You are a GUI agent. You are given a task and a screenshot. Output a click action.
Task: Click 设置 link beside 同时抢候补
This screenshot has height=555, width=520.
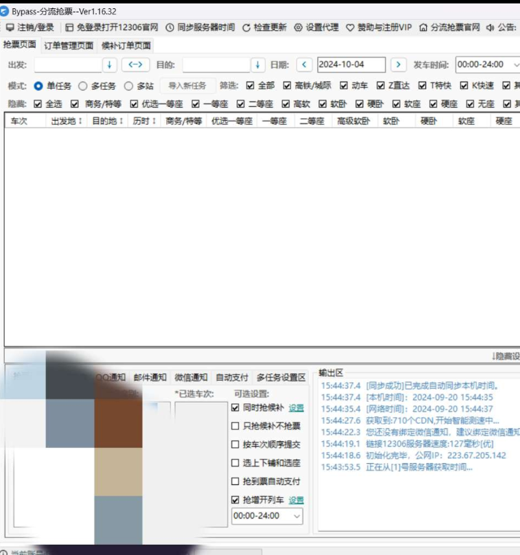pos(295,408)
